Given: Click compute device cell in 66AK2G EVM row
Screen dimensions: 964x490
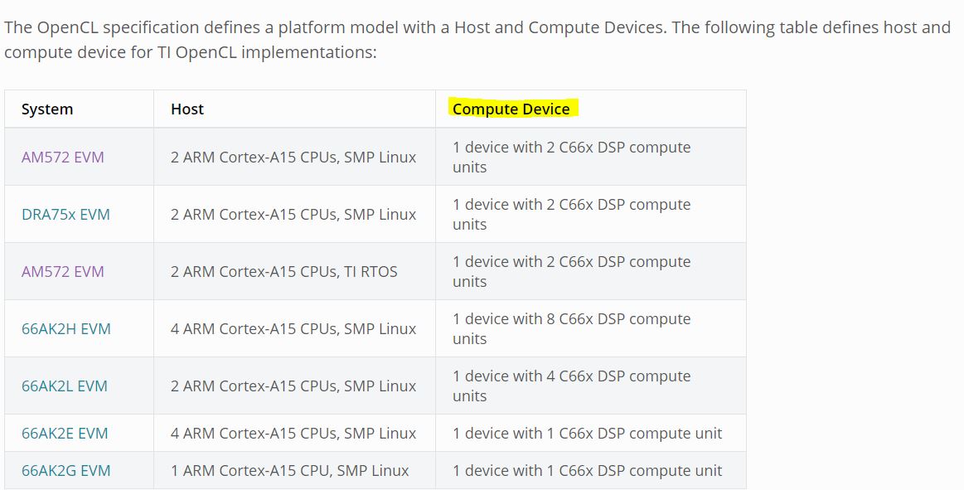Looking at the screenshot, I should 587,470.
